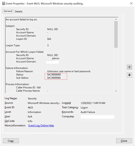Click the Copy button

coord(11,141)
